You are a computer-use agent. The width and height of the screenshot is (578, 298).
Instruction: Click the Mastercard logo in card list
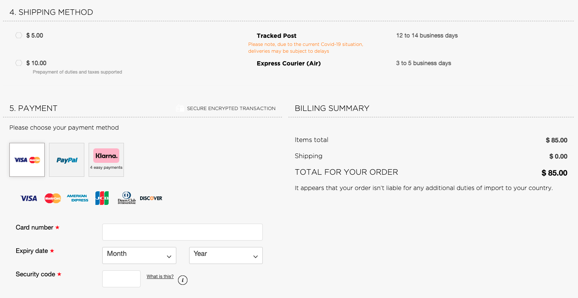pos(53,198)
